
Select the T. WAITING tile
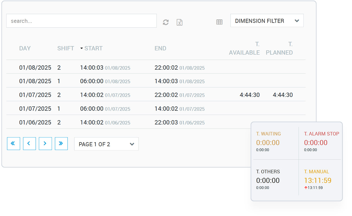(x=275, y=141)
